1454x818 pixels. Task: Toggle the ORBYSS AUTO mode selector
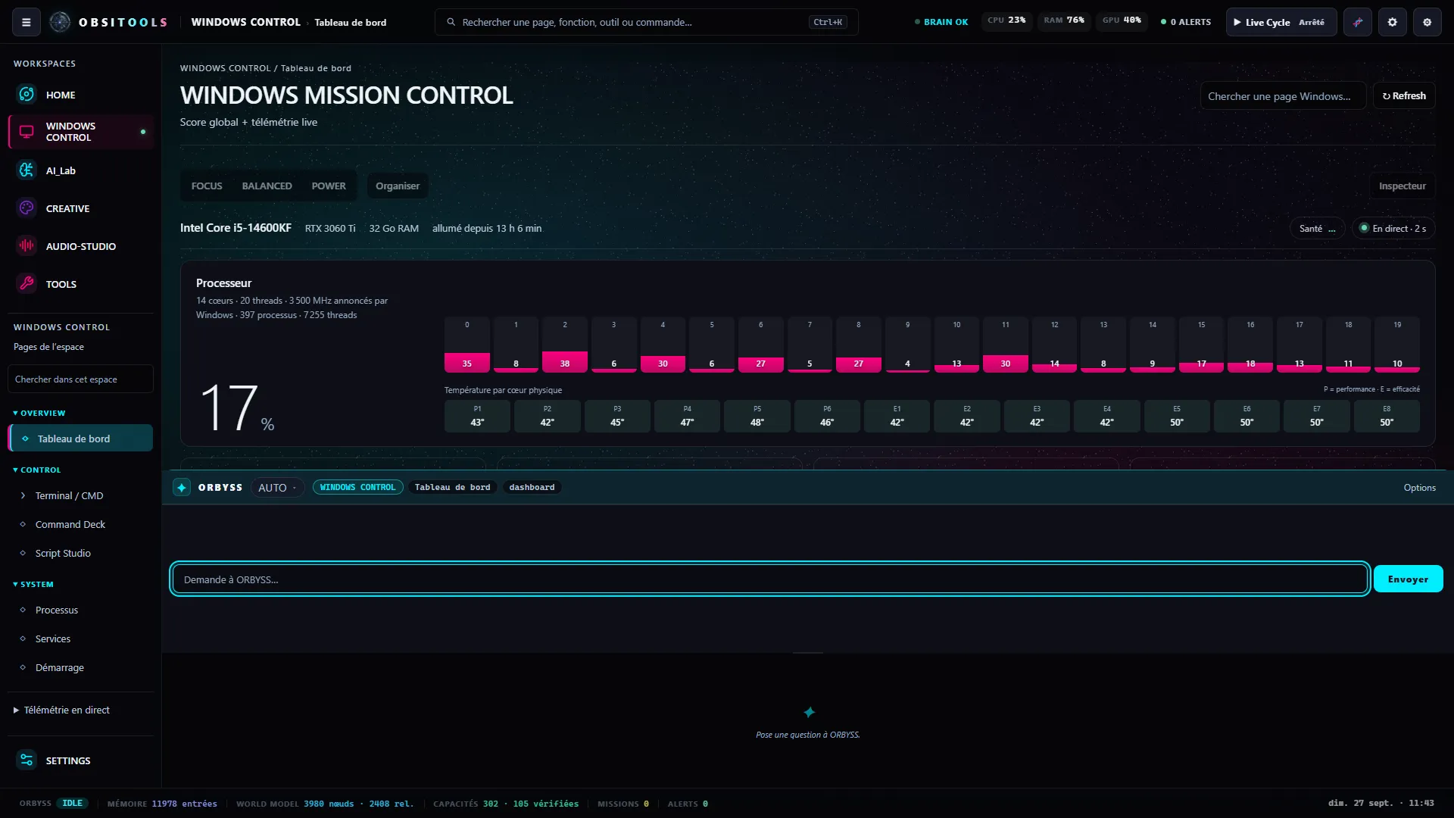click(x=277, y=488)
